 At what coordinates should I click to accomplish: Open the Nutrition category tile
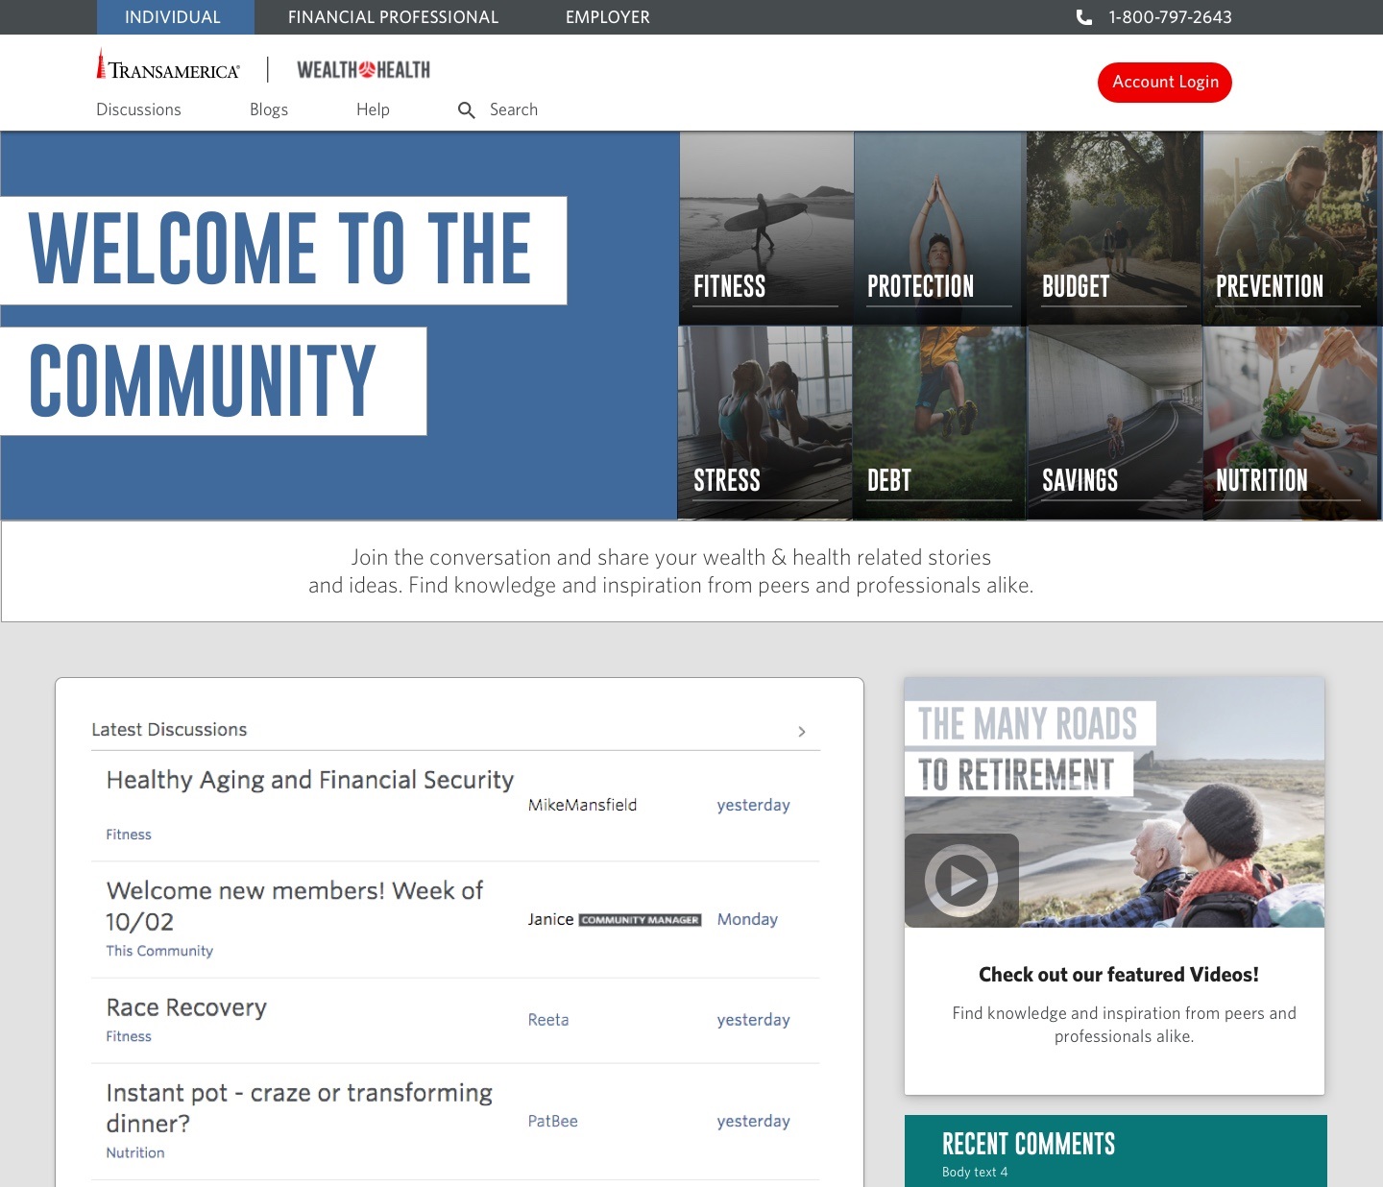click(1291, 424)
